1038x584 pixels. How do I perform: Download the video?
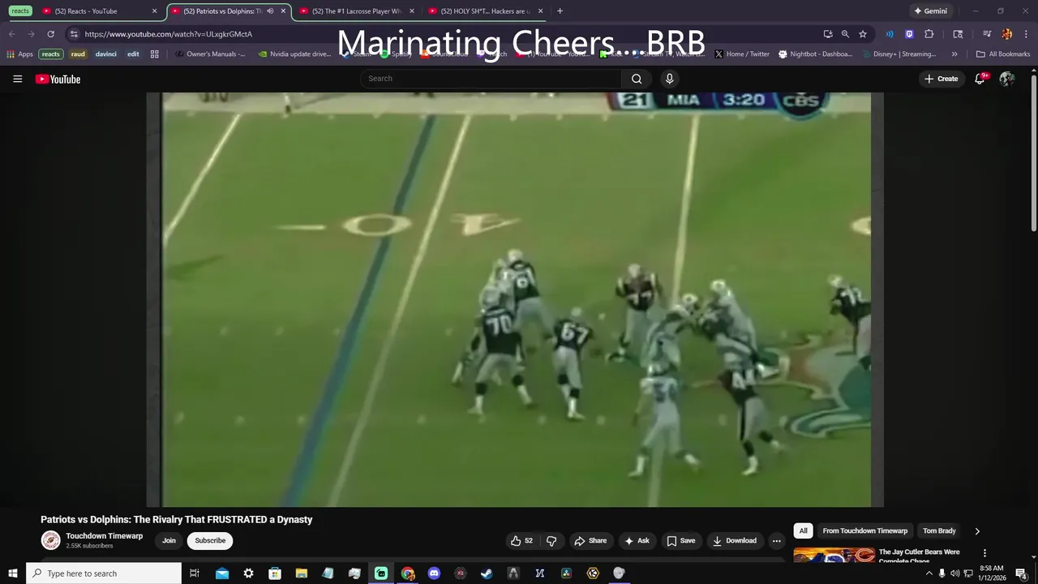coord(735,541)
